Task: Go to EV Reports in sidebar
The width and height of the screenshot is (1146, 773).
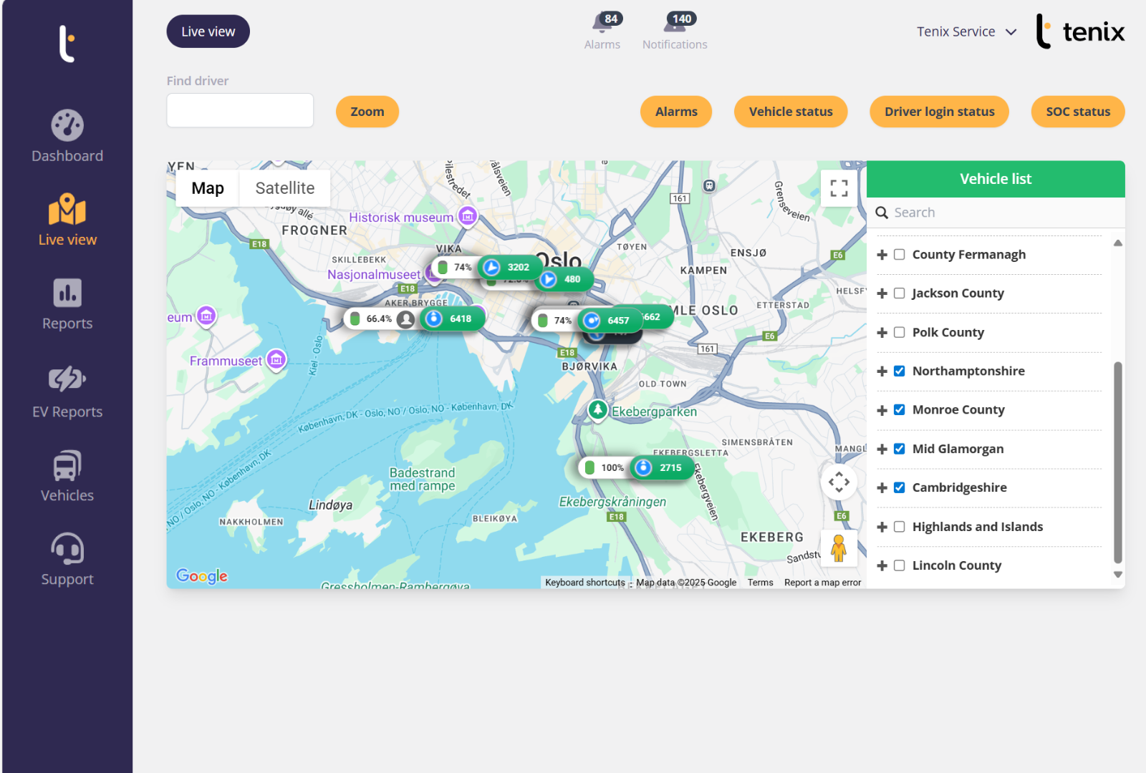Action: point(67,379)
